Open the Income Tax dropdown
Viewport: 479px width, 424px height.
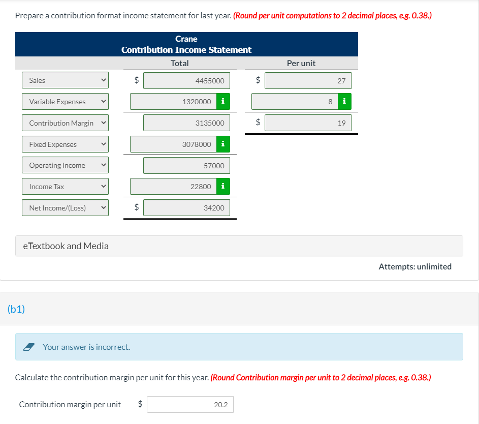pyautogui.click(x=65, y=186)
